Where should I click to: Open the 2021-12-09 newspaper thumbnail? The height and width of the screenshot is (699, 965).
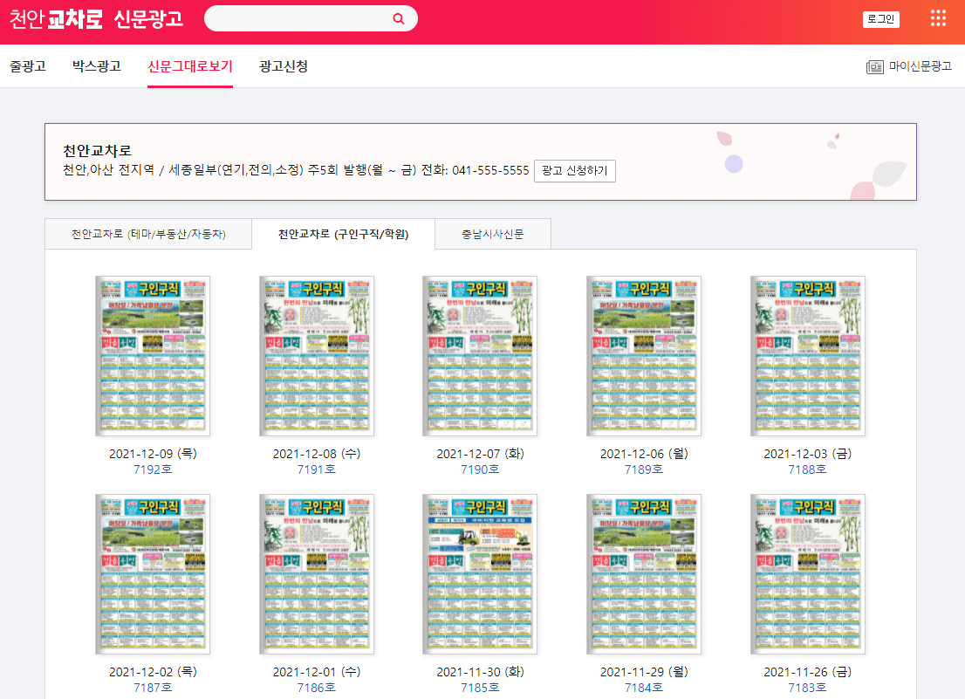(x=153, y=356)
